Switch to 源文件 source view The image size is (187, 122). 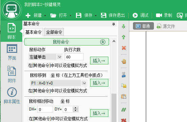pos(166,26)
